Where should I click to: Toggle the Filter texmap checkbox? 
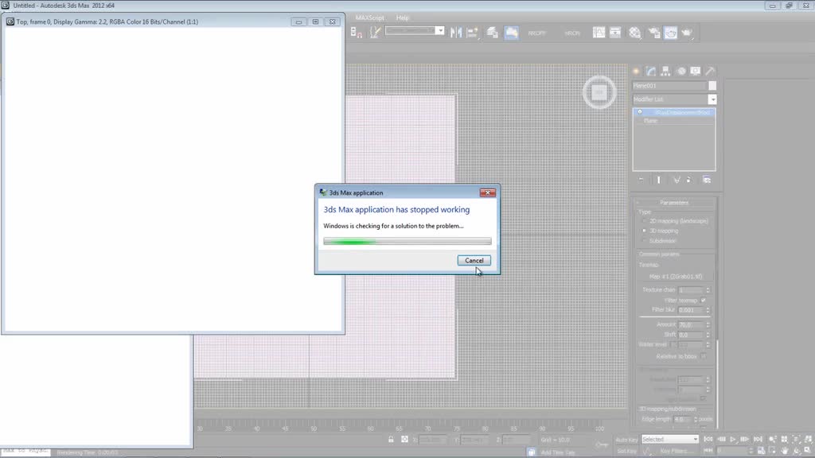point(704,300)
